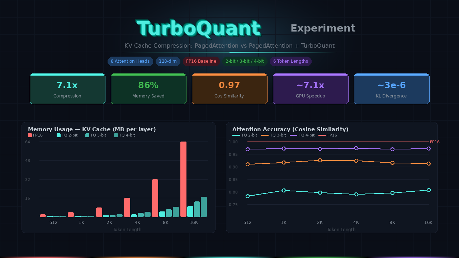Toggle the 6 Token Lengths filter pill
459x258 pixels.
pyautogui.click(x=290, y=61)
